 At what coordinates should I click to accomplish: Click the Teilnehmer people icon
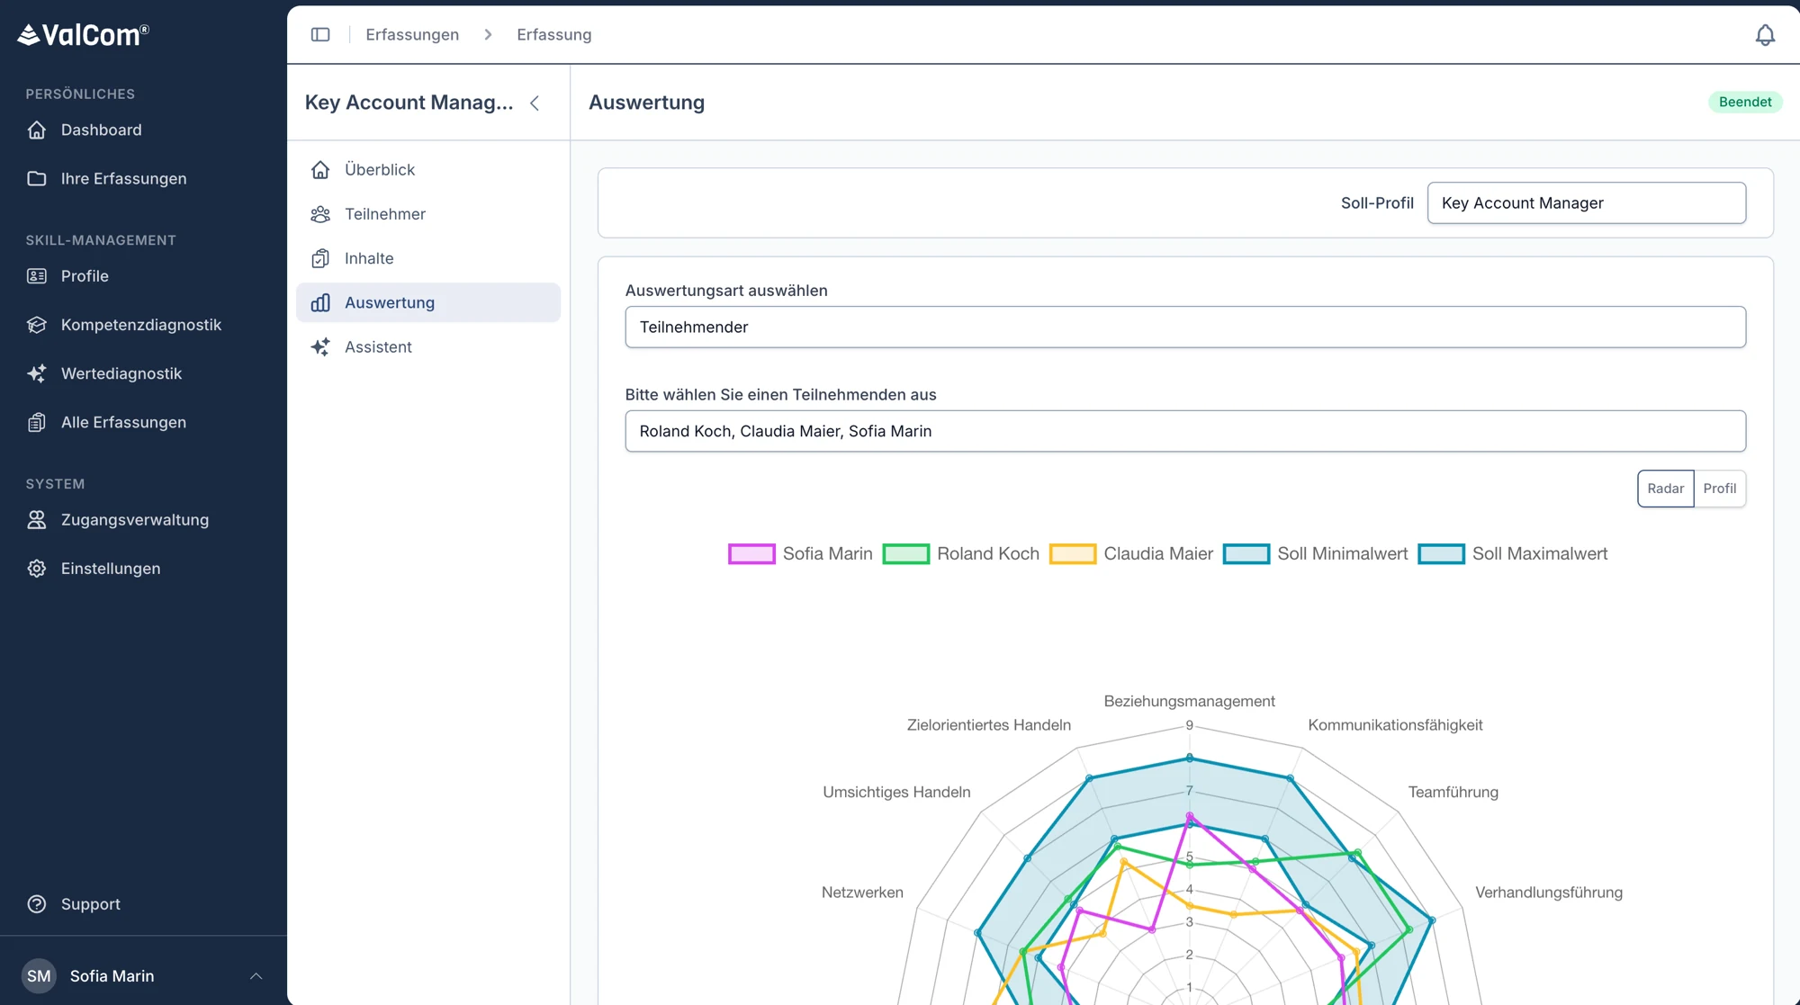click(x=320, y=214)
